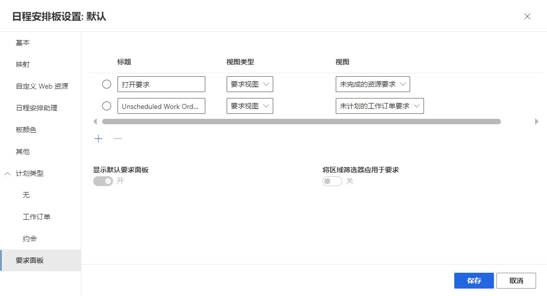Select 无 under 计划类型
547x296 pixels.
click(41, 195)
